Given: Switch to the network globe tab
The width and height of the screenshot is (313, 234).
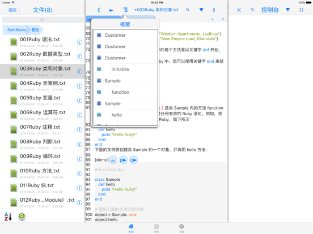Looking at the screenshot, I should [x=156, y=228].
